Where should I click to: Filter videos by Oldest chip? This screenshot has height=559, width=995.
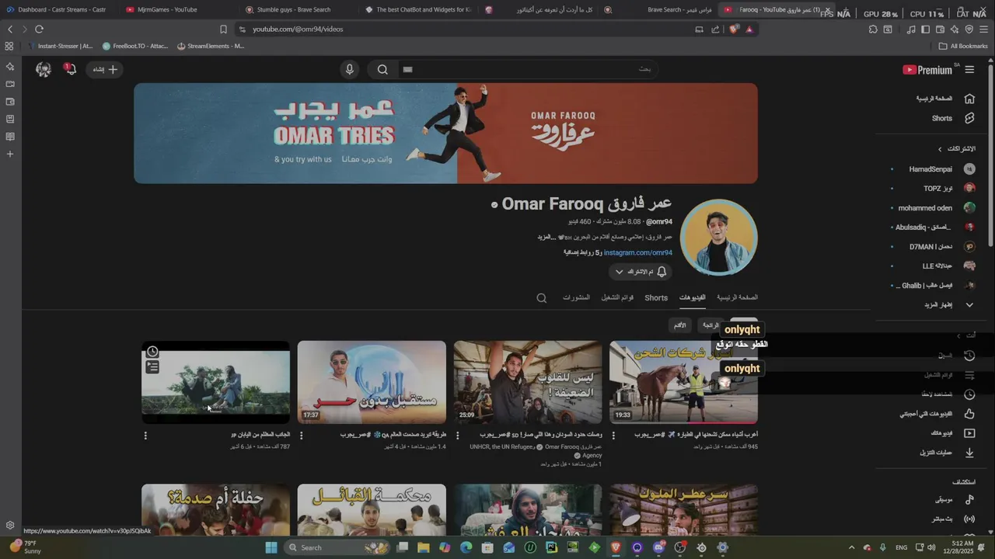pos(679,325)
